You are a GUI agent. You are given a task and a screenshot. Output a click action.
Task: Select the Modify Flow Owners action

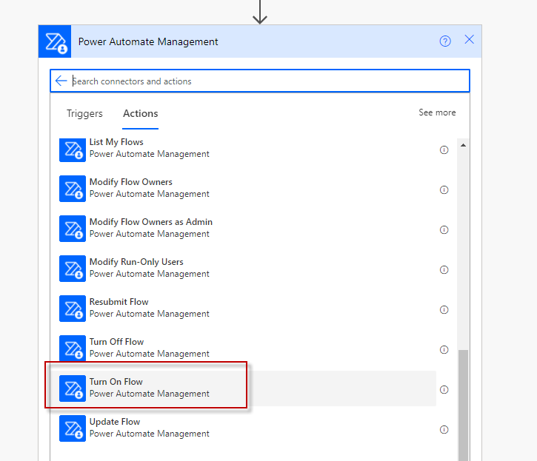(x=247, y=189)
